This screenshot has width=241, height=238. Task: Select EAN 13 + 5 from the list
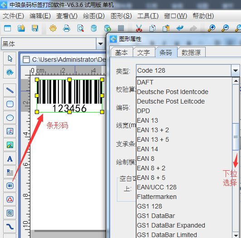pos(184,139)
